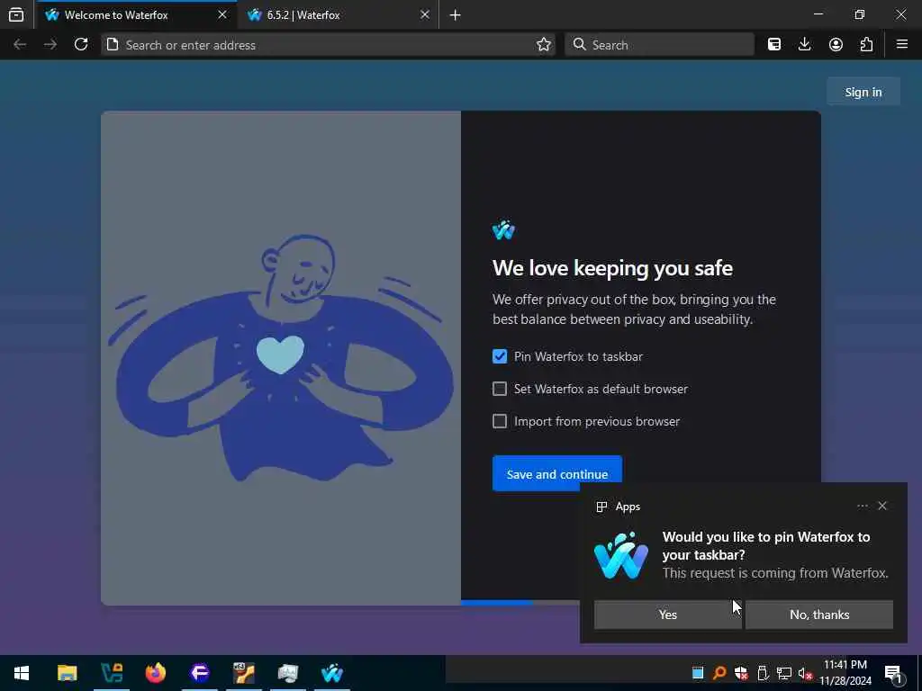Open File Explorer from taskbar
922x691 pixels.
pos(67,673)
